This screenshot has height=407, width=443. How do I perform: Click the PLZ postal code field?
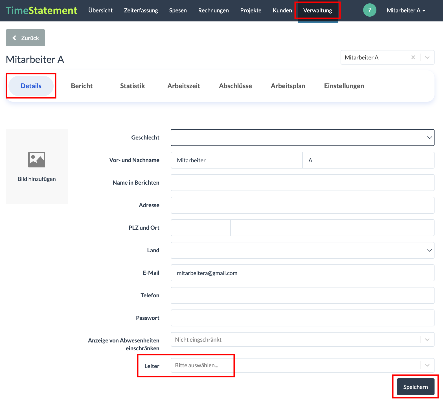201,228
